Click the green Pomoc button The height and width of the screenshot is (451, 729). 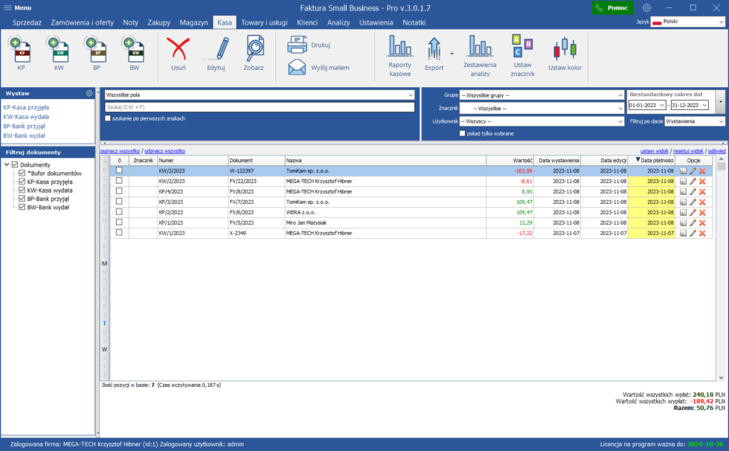[x=613, y=8]
